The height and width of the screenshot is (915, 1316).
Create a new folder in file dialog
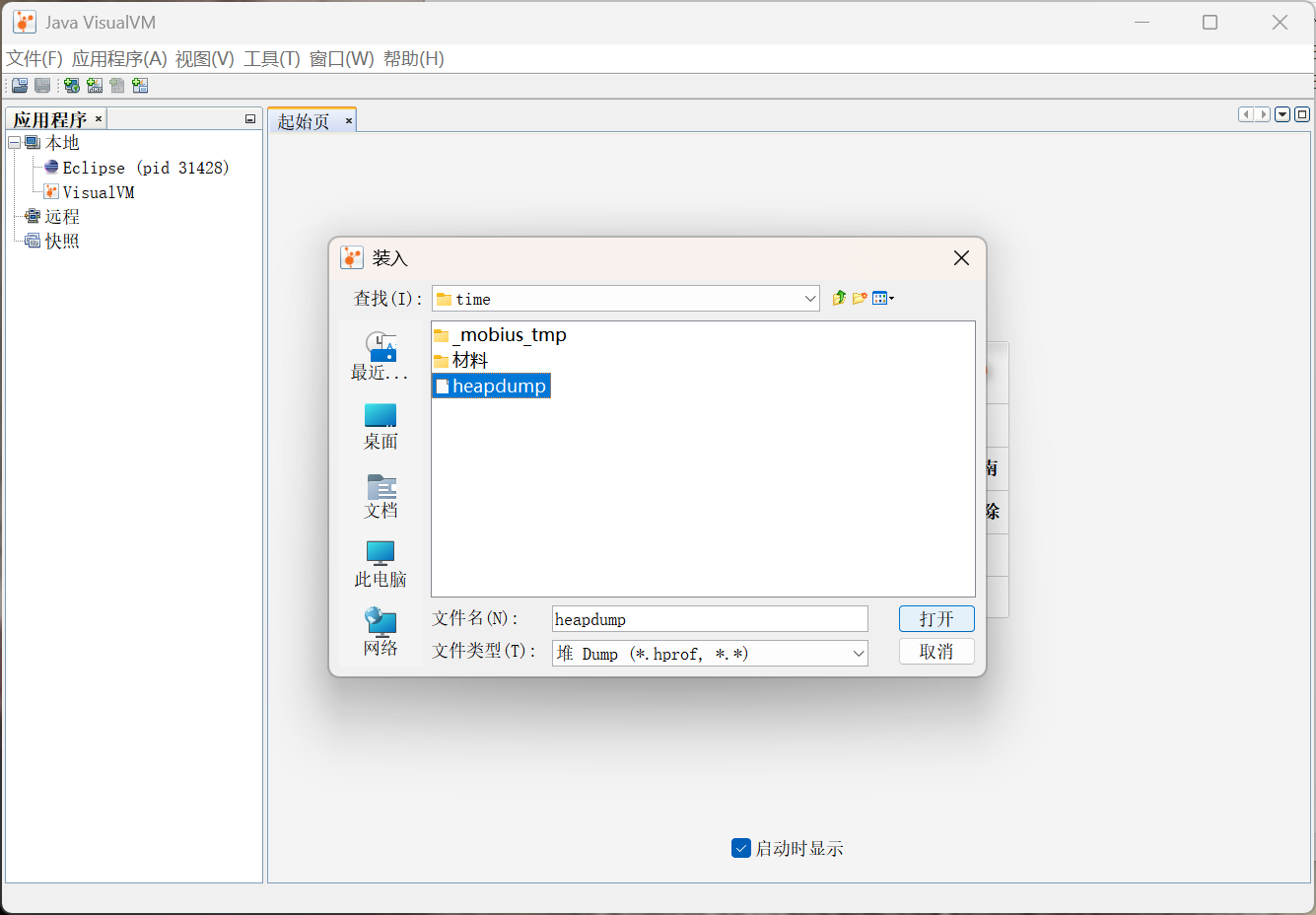pyautogui.click(x=860, y=298)
